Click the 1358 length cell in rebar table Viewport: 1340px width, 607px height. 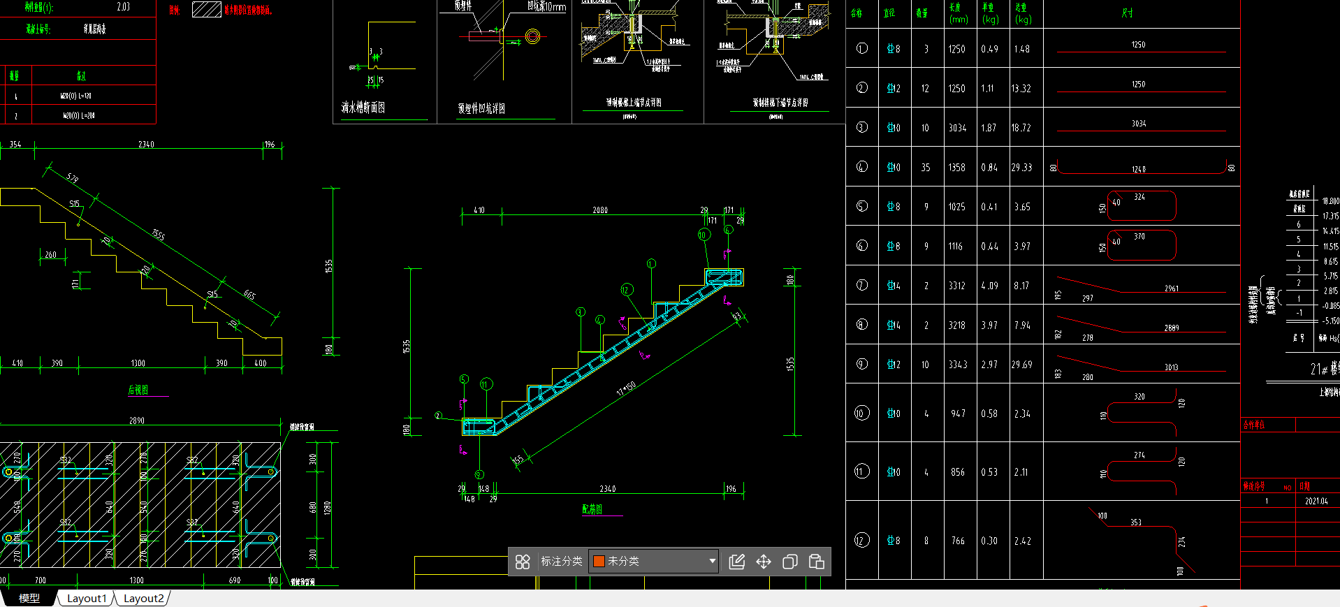click(957, 168)
